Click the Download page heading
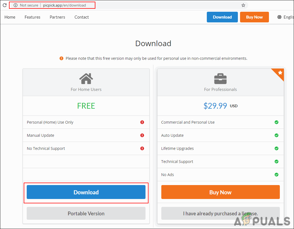 [153, 43]
